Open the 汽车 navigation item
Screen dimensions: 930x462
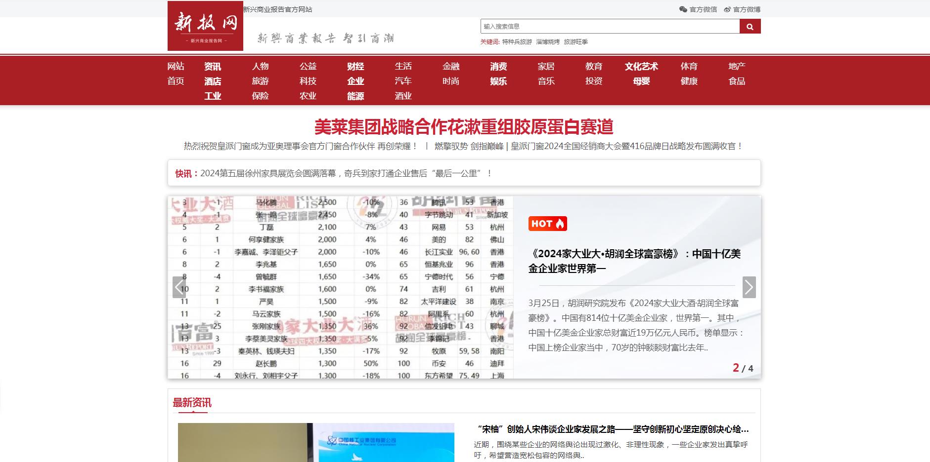coord(403,81)
